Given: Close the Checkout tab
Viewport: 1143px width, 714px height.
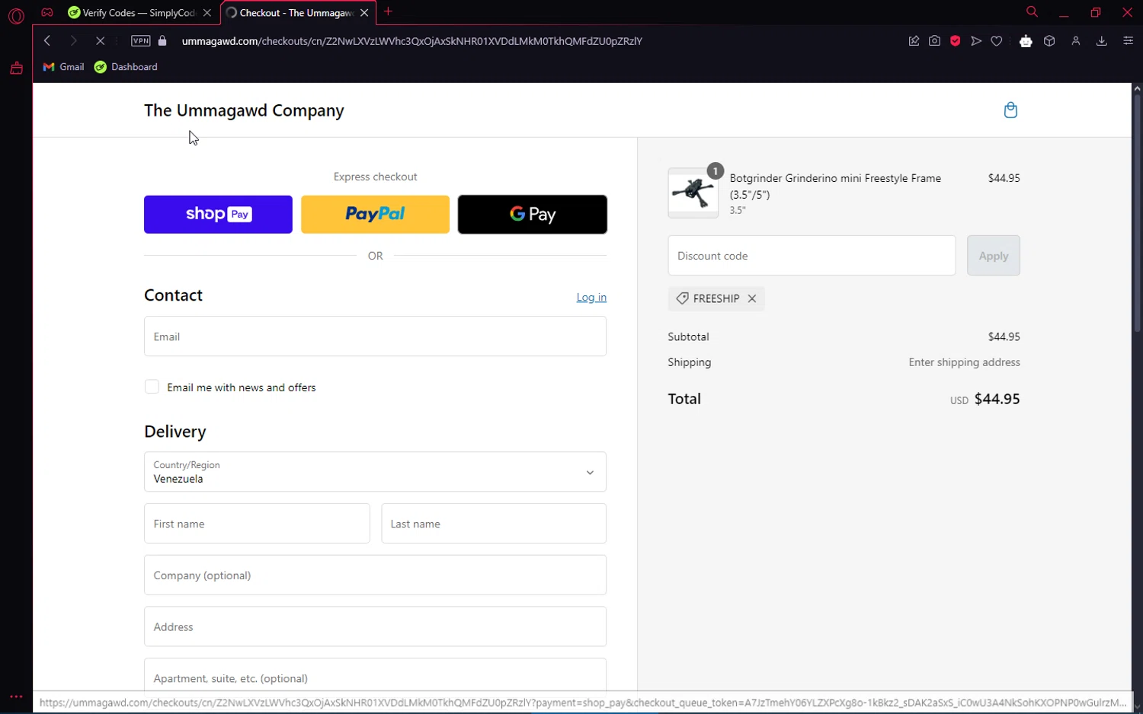Looking at the screenshot, I should click(x=364, y=12).
